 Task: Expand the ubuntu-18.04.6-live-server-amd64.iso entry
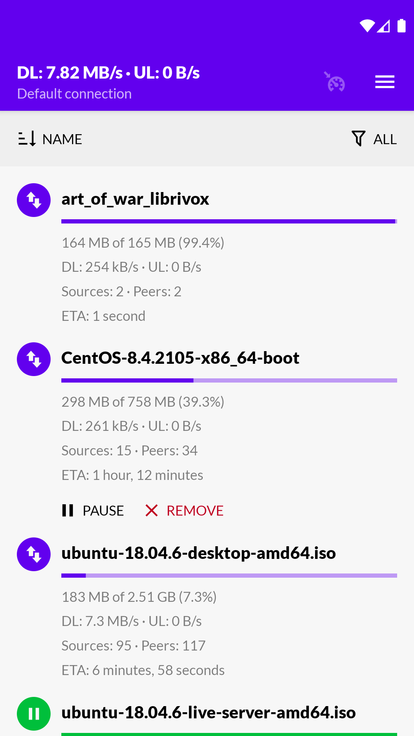point(209,713)
